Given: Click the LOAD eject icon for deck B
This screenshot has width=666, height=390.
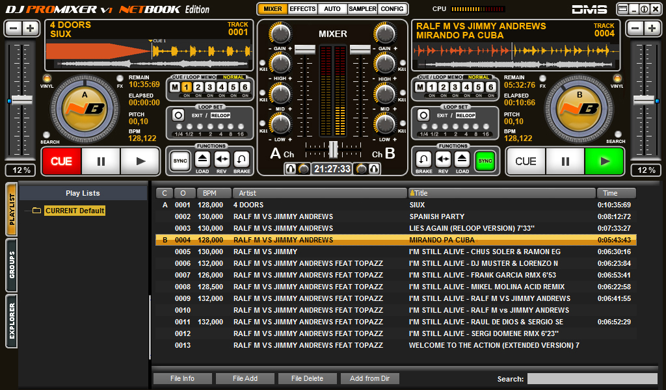Looking at the screenshot, I should pos(462,159).
